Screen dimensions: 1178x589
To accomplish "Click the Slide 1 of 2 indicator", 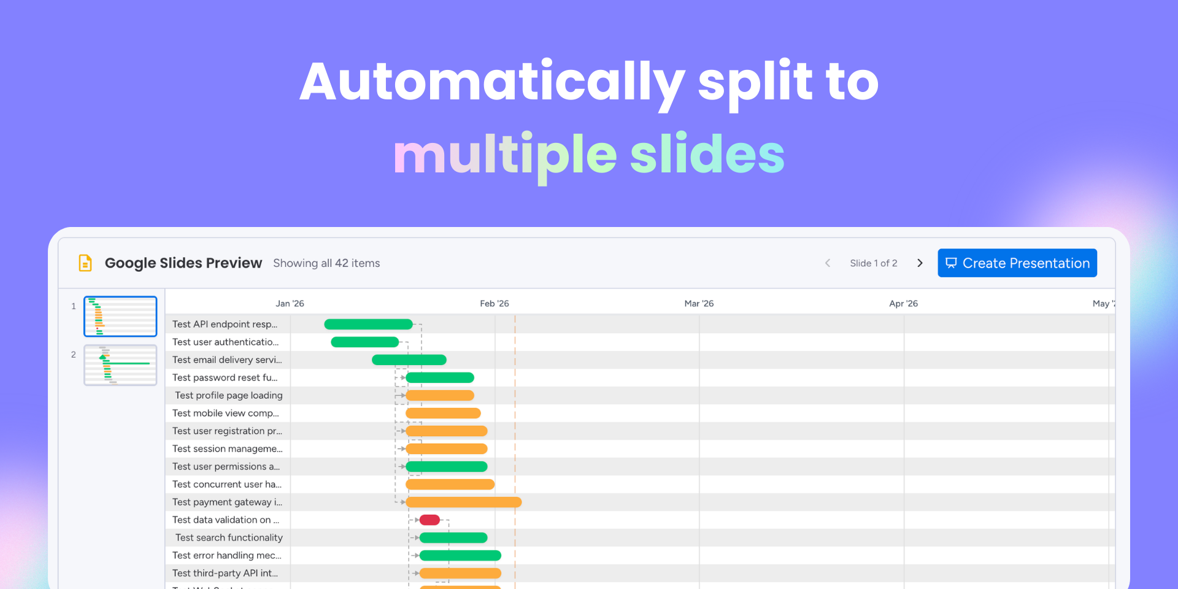I will tap(874, 263).
